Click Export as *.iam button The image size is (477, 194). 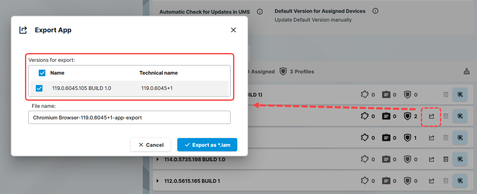tap(207, 145)
